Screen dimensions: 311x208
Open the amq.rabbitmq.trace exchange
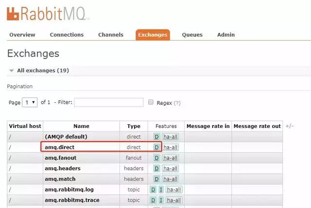coord(72,200)
